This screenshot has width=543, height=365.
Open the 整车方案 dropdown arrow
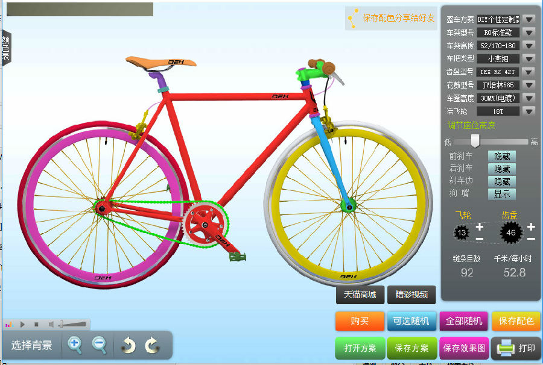[529, 19]
